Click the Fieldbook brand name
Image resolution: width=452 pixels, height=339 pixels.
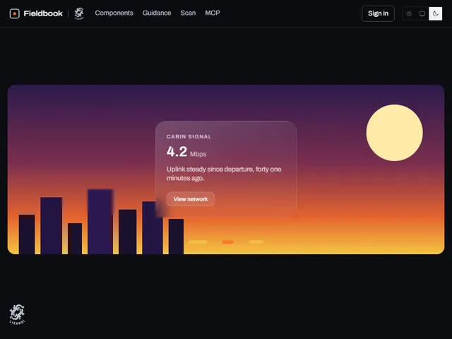point(43,13)
